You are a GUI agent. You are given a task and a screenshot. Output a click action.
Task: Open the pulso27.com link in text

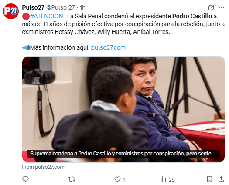(x=108, y=47)
